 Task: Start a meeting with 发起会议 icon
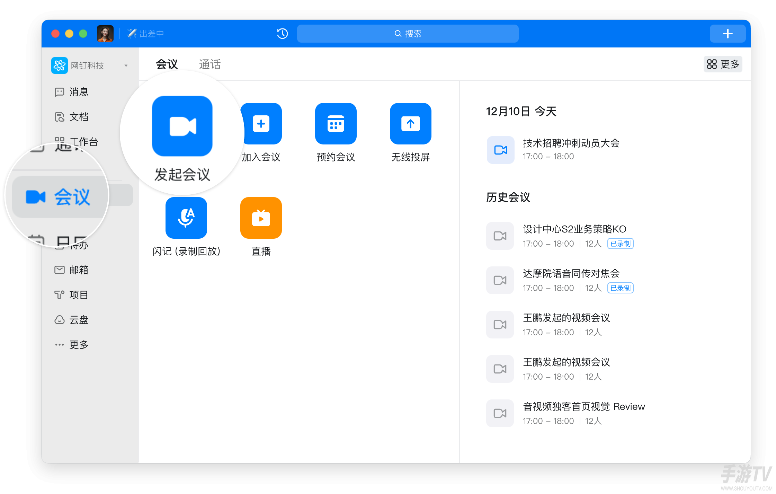(182, 126)
